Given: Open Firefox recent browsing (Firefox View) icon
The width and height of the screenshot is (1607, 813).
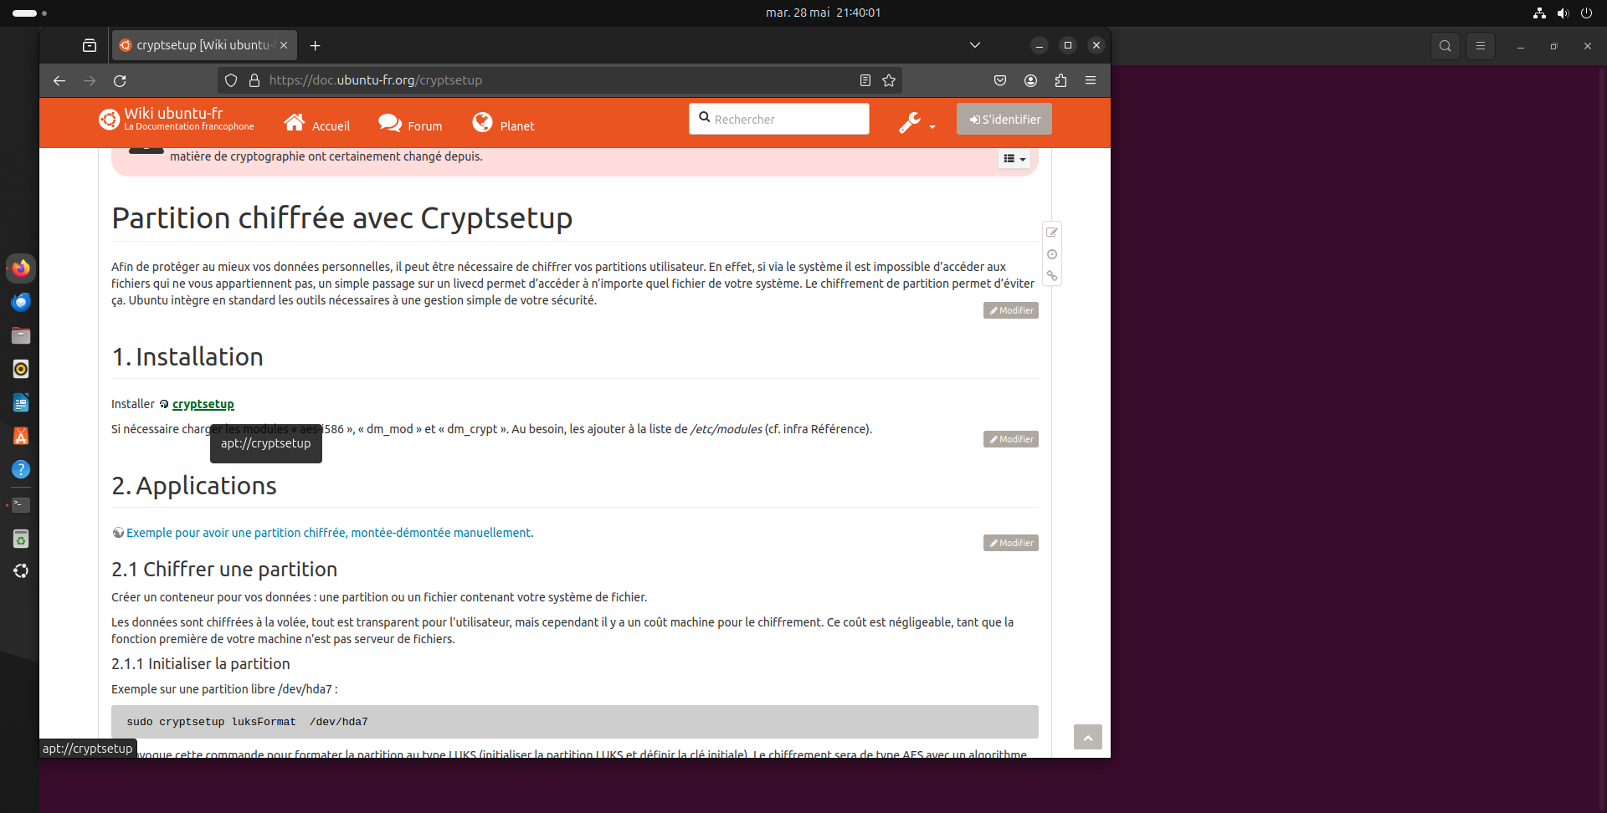Looking at the screenshot, I should pos(90,45).
